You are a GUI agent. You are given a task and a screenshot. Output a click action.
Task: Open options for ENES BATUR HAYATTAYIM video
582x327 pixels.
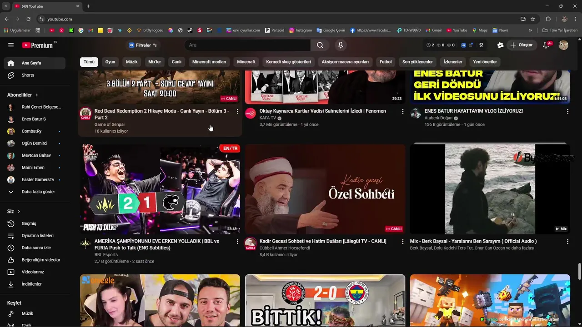[x=567, y=111]
